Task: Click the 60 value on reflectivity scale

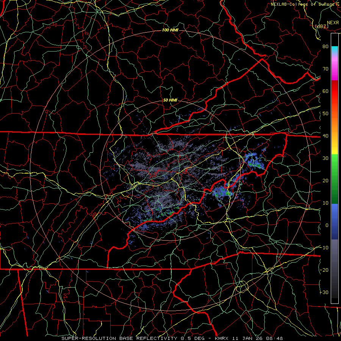Action: coord(325,91)
